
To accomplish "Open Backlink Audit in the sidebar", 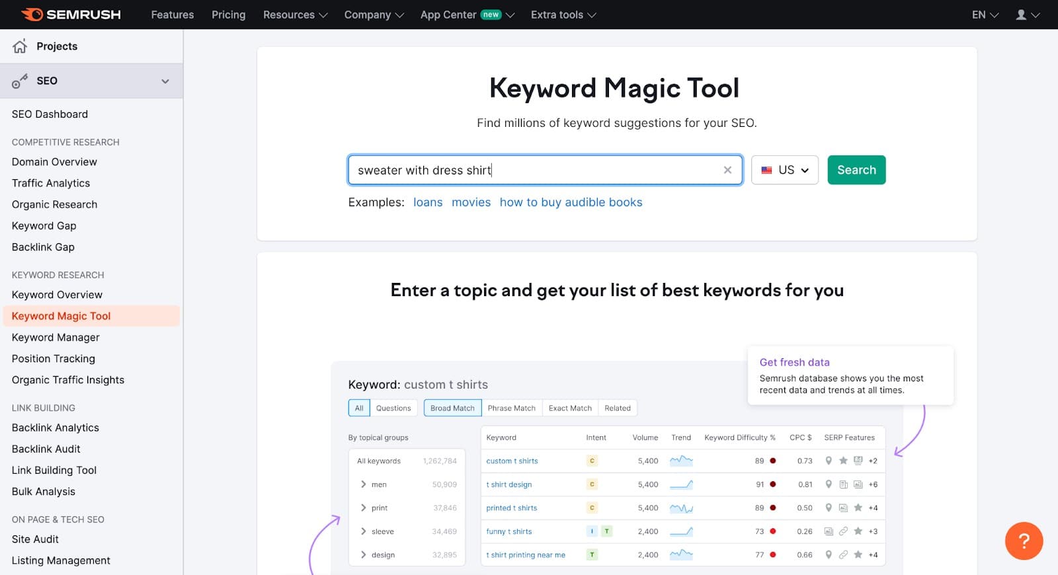I will (x=46, y=449).
